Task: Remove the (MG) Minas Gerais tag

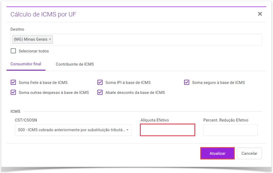Action: coord(50,39)
